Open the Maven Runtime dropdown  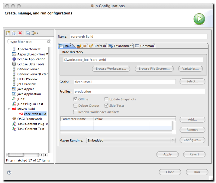point(131,140)
